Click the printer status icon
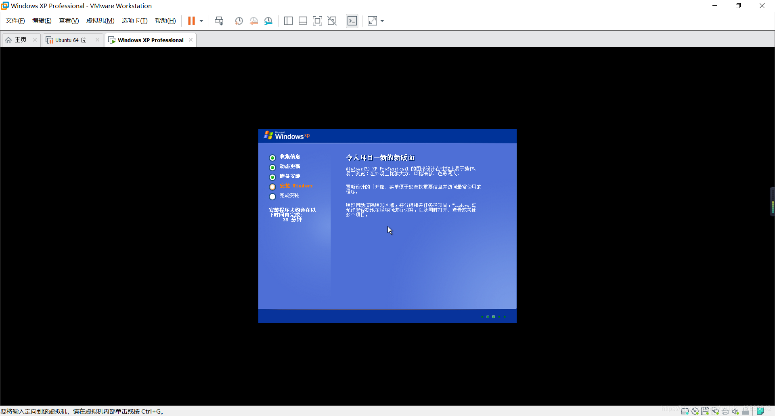 click(725, 411)
